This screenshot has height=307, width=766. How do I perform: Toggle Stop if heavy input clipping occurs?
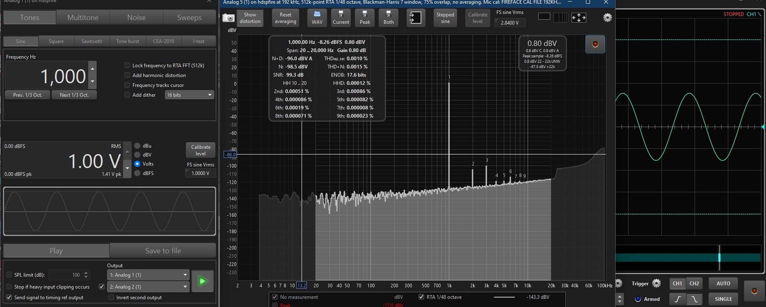tap(9, 287)
